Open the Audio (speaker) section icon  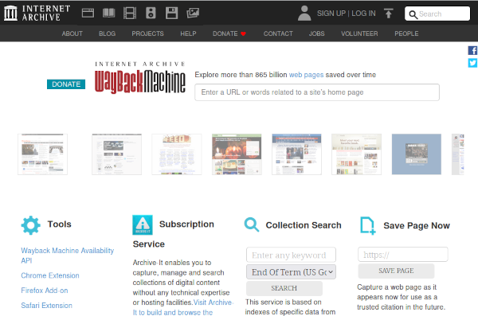point(151,13)
